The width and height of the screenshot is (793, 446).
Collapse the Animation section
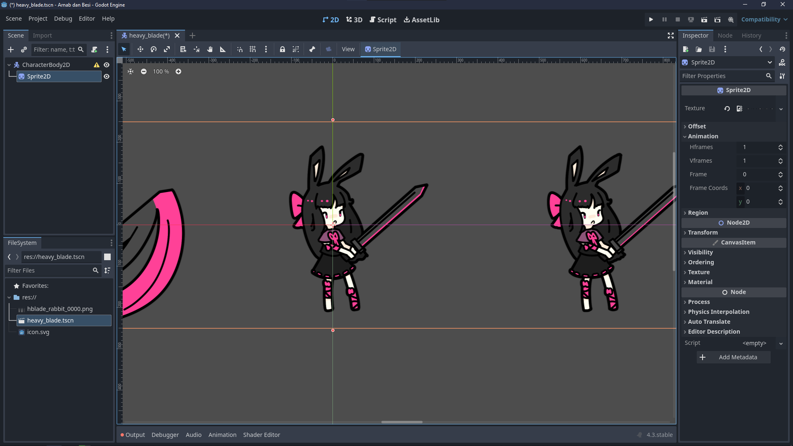coord(734,136)
